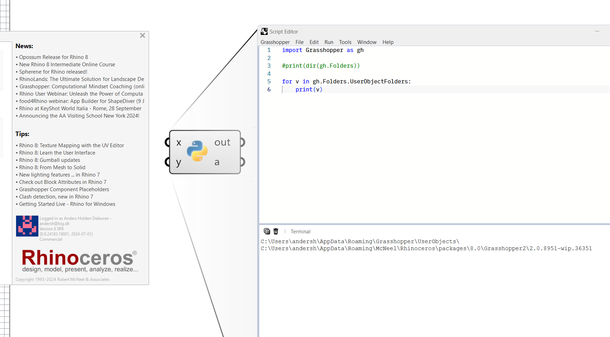
Task: Click the 'a' output grip of the component
Action: 243,162
